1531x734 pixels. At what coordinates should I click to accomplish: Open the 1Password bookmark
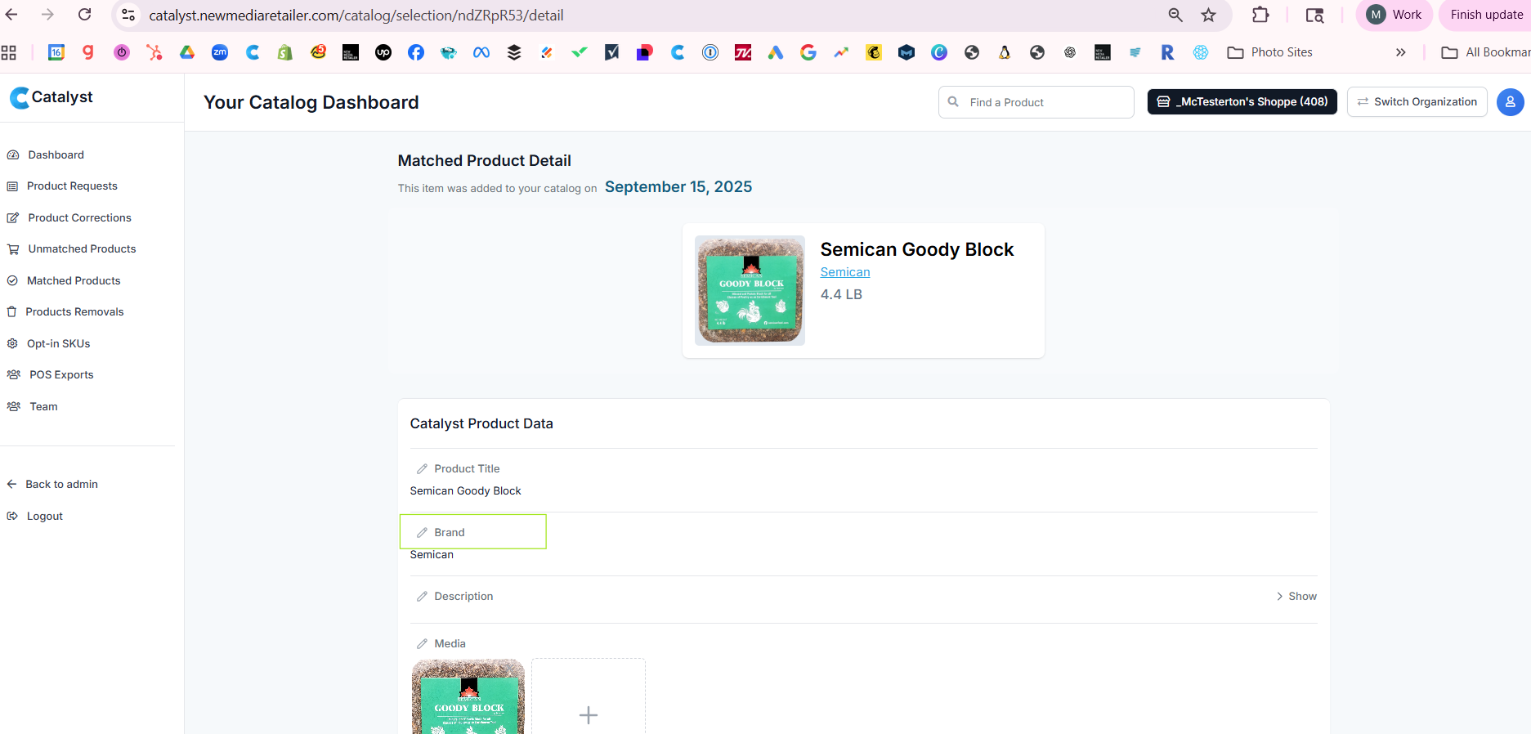[x=710, y=52]
